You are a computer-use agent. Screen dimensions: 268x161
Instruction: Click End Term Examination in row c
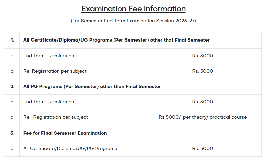(x=49, y=102)
